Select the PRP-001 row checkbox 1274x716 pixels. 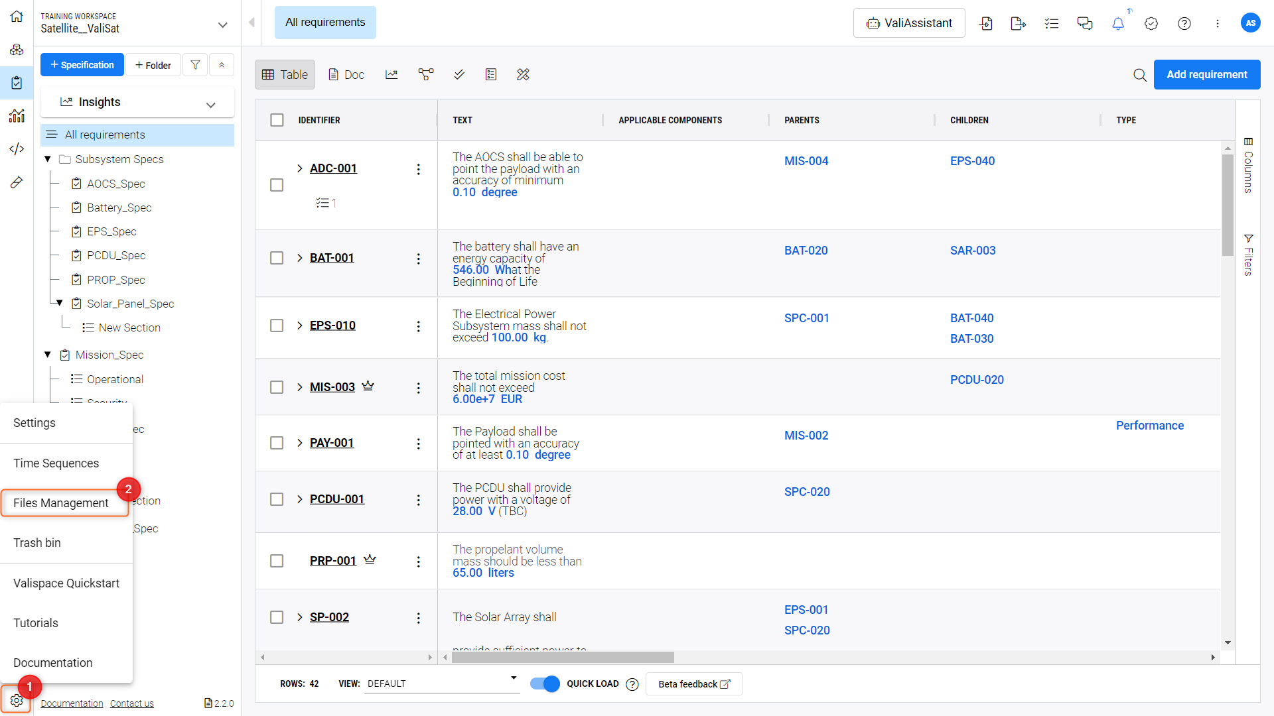[277, 561]
